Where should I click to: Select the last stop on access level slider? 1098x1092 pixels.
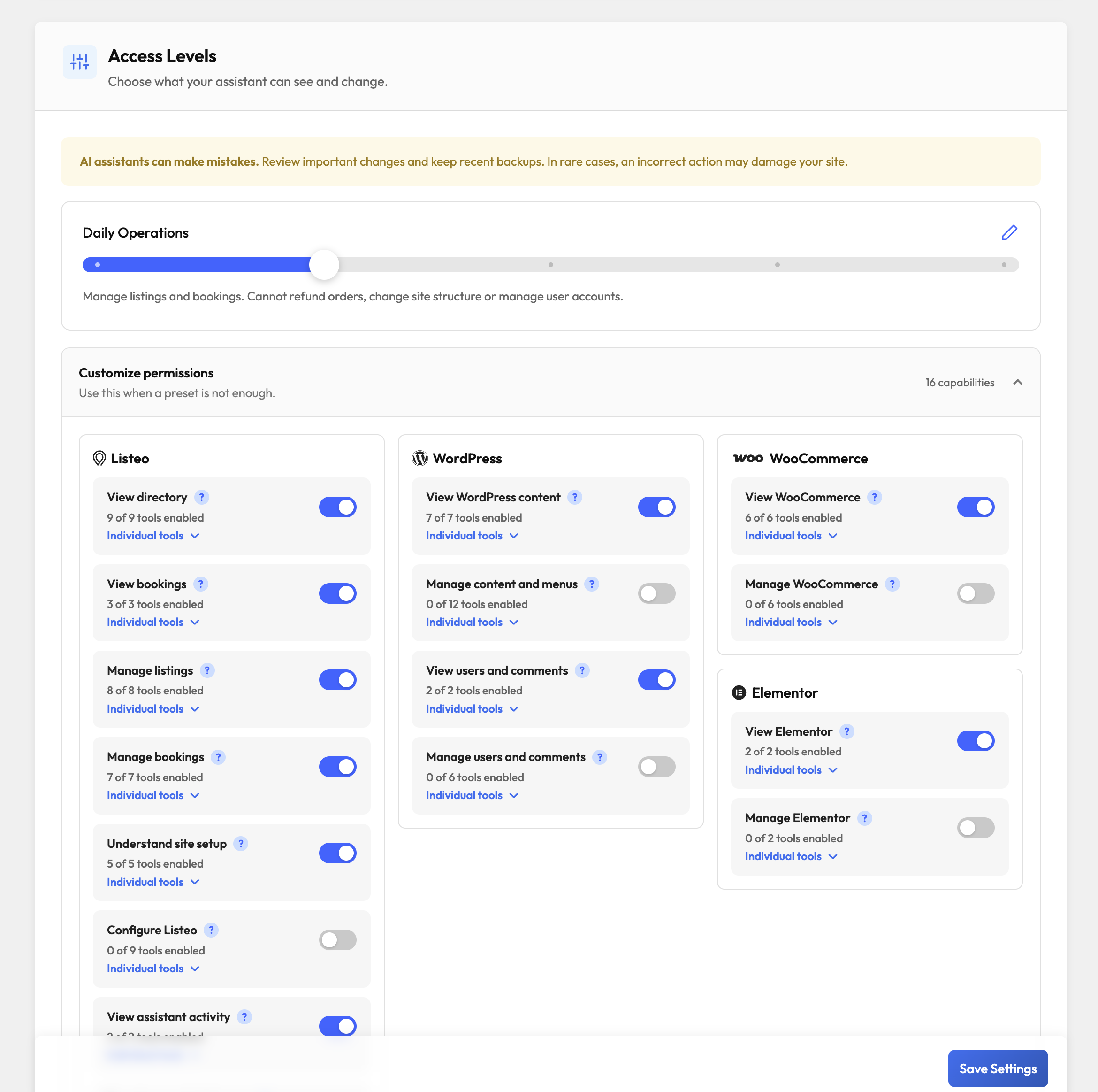1004,264
